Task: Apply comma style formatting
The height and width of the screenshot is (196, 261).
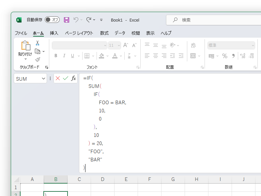Action: (x=232, y=56)
